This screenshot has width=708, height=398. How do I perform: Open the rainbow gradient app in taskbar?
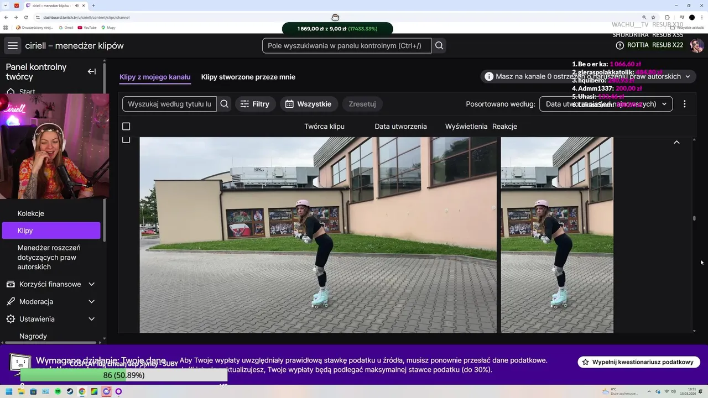pos(94,391)
